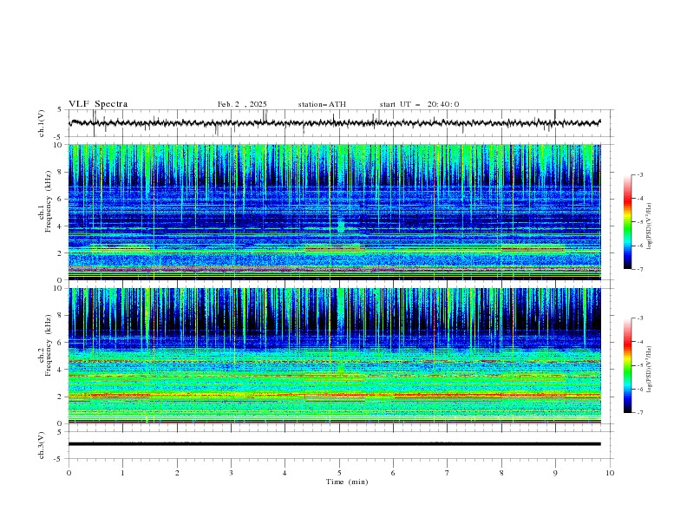The image size is (687, 531).
Task: Click the "0" tick on the time axis
Action: 69,473
